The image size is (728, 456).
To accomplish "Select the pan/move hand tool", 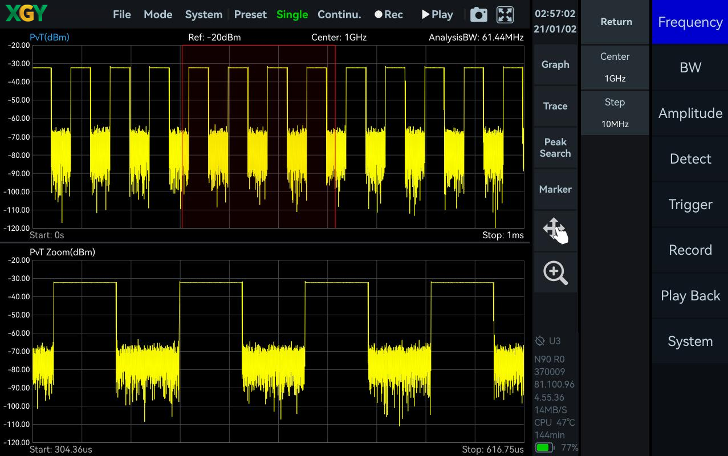I will point(555,231).
